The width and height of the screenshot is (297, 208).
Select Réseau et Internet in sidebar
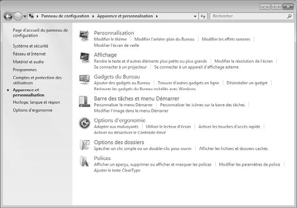pos(29,54)
